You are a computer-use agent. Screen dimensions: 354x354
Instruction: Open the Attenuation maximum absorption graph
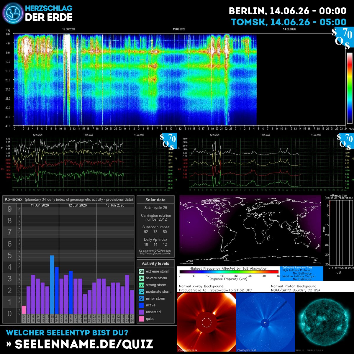coord(341,233)
